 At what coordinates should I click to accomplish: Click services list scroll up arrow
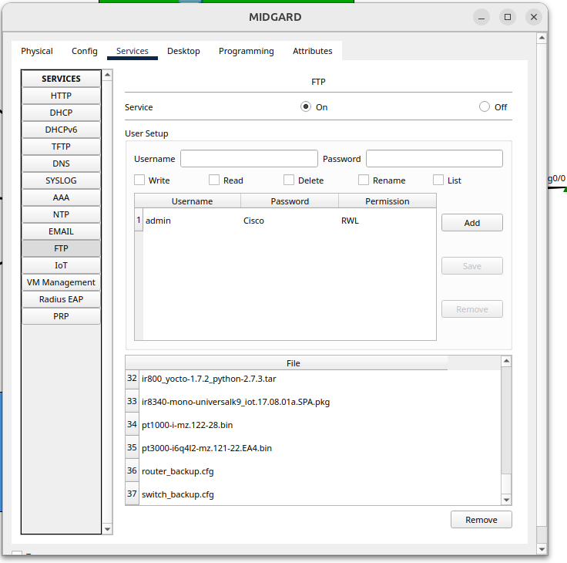click(x=107, y=75)
